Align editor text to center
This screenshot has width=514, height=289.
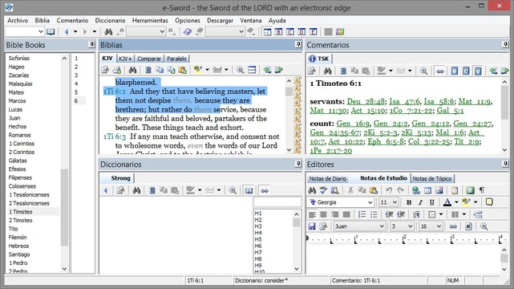coord(323,214)
